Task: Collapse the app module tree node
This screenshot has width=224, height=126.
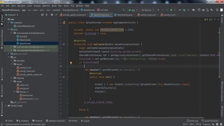Action: pyautogui.click(x=6, y=19)
